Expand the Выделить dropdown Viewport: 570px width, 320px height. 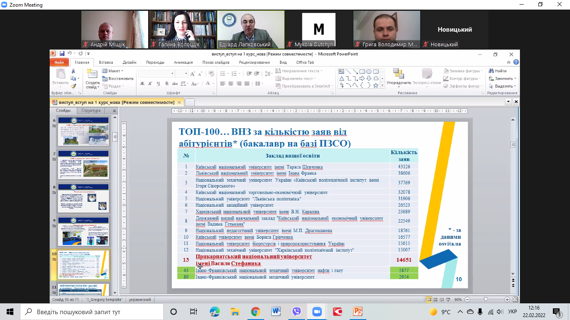(503, 86)
